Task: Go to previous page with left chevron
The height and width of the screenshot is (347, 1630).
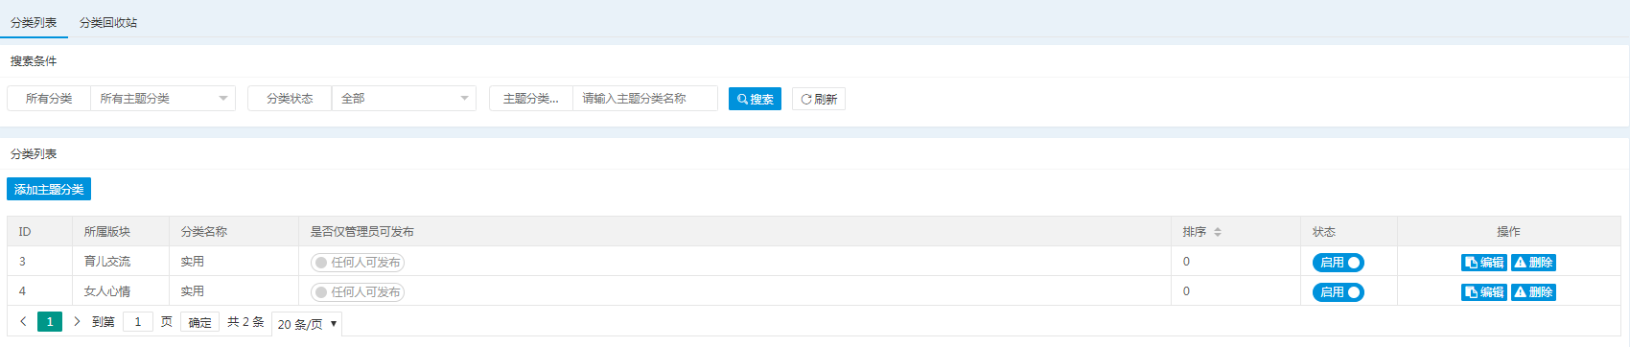Action: (23, 321)
